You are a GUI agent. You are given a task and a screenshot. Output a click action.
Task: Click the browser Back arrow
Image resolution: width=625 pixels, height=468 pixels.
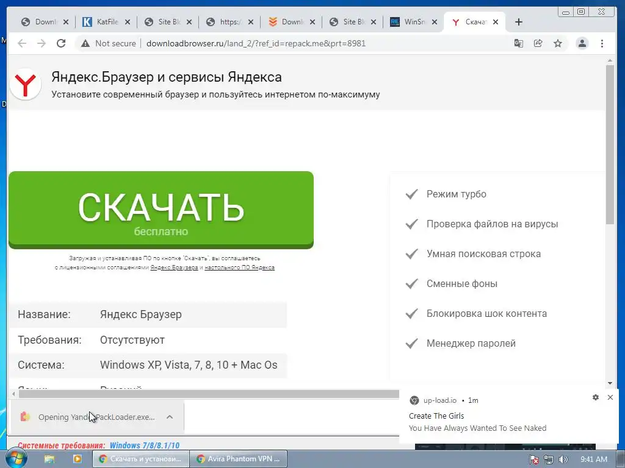(22, 43)
